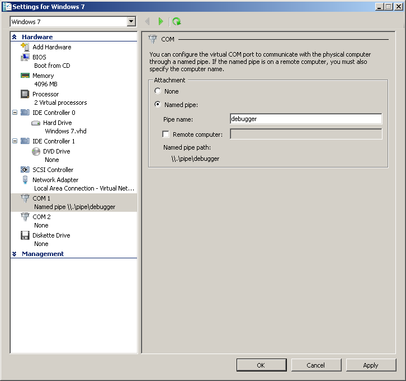406x381 pixels.
Task: Select the Hard Drive icon
Action: (x=36, y=123)
